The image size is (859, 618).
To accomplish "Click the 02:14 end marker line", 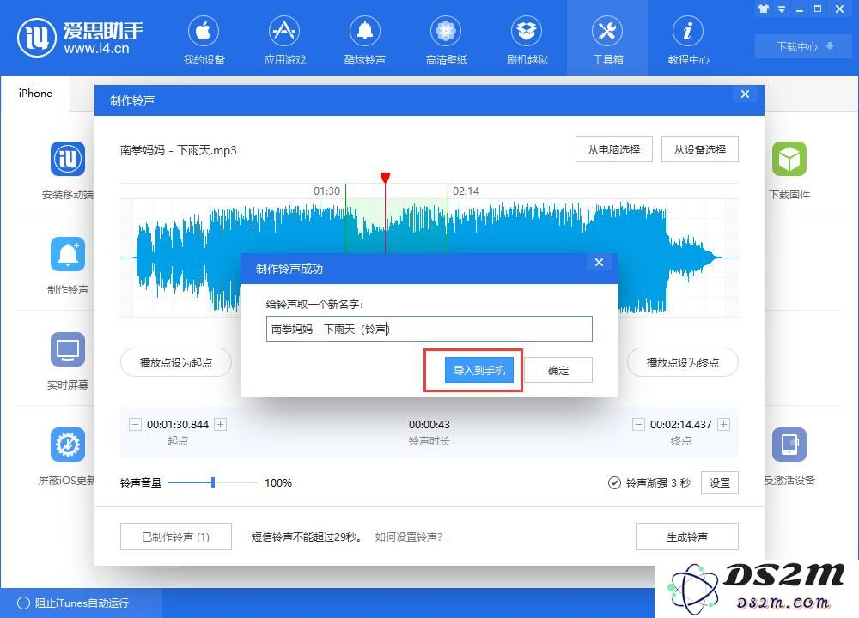I will (x=448, y=219).
